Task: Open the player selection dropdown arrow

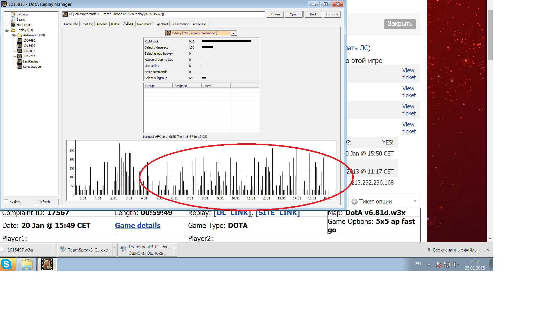Action: click(x=234, y=33)
